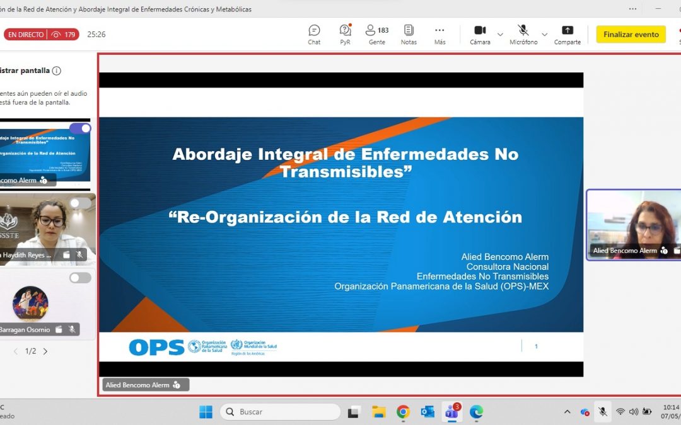Click the Buscar taskbar search field
The height and width of the screenshot is (425, 681).
(x=280, y=412)
